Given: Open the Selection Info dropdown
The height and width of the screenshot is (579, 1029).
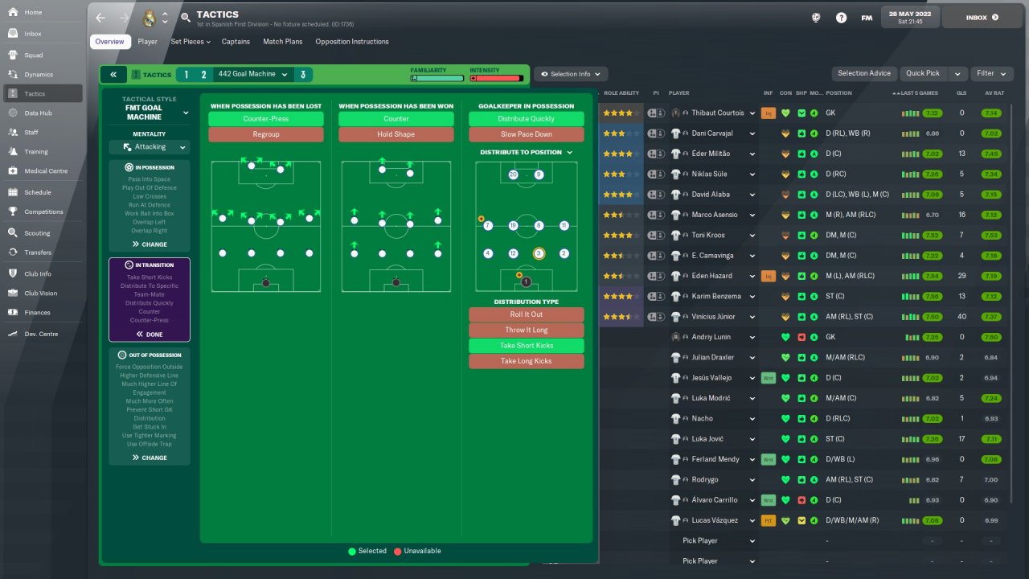Looking at the screenshot, I should (571, 74).
